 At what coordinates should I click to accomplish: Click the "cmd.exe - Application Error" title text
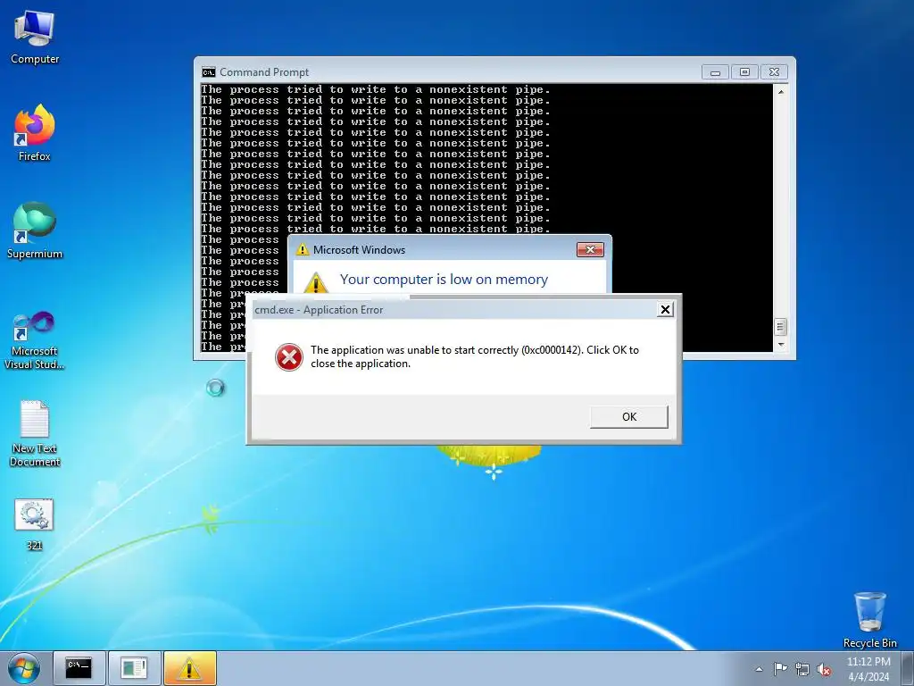coord(319,310)
